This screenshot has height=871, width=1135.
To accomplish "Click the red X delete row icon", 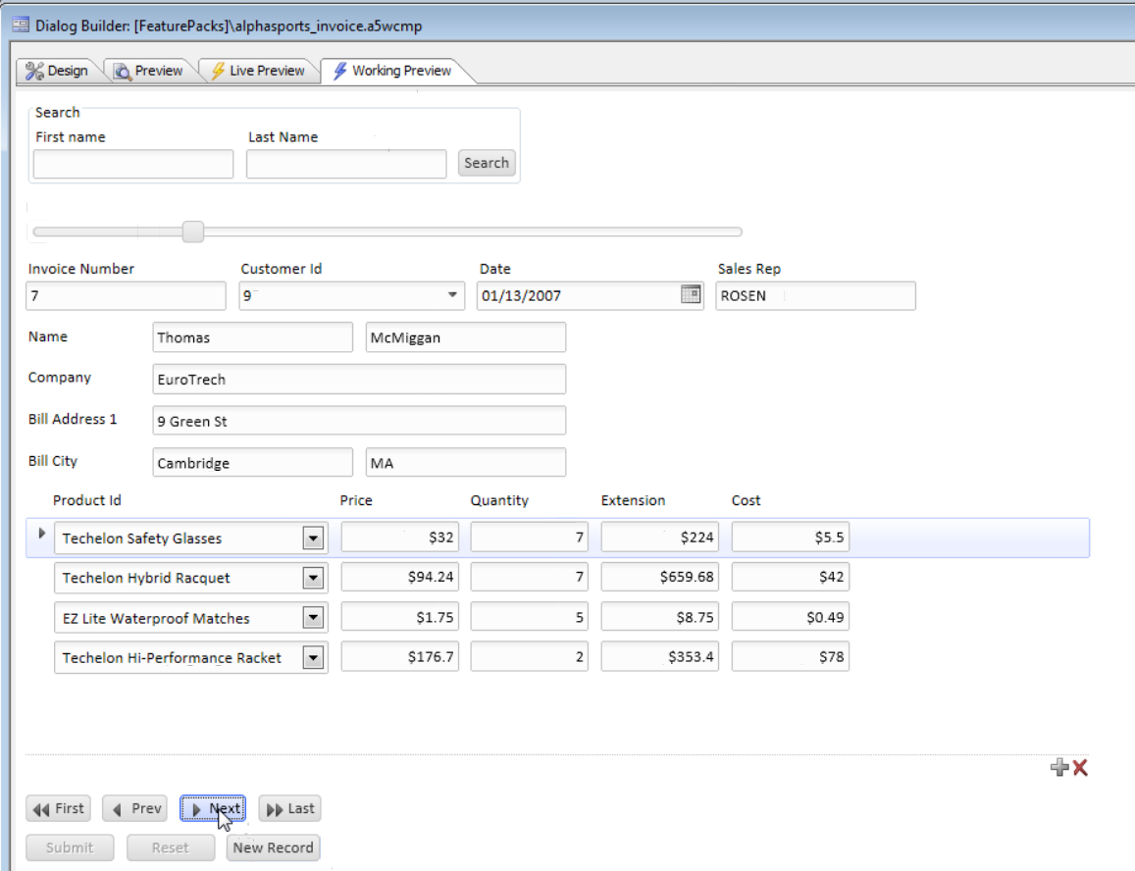I will [x=1080, y=767].
